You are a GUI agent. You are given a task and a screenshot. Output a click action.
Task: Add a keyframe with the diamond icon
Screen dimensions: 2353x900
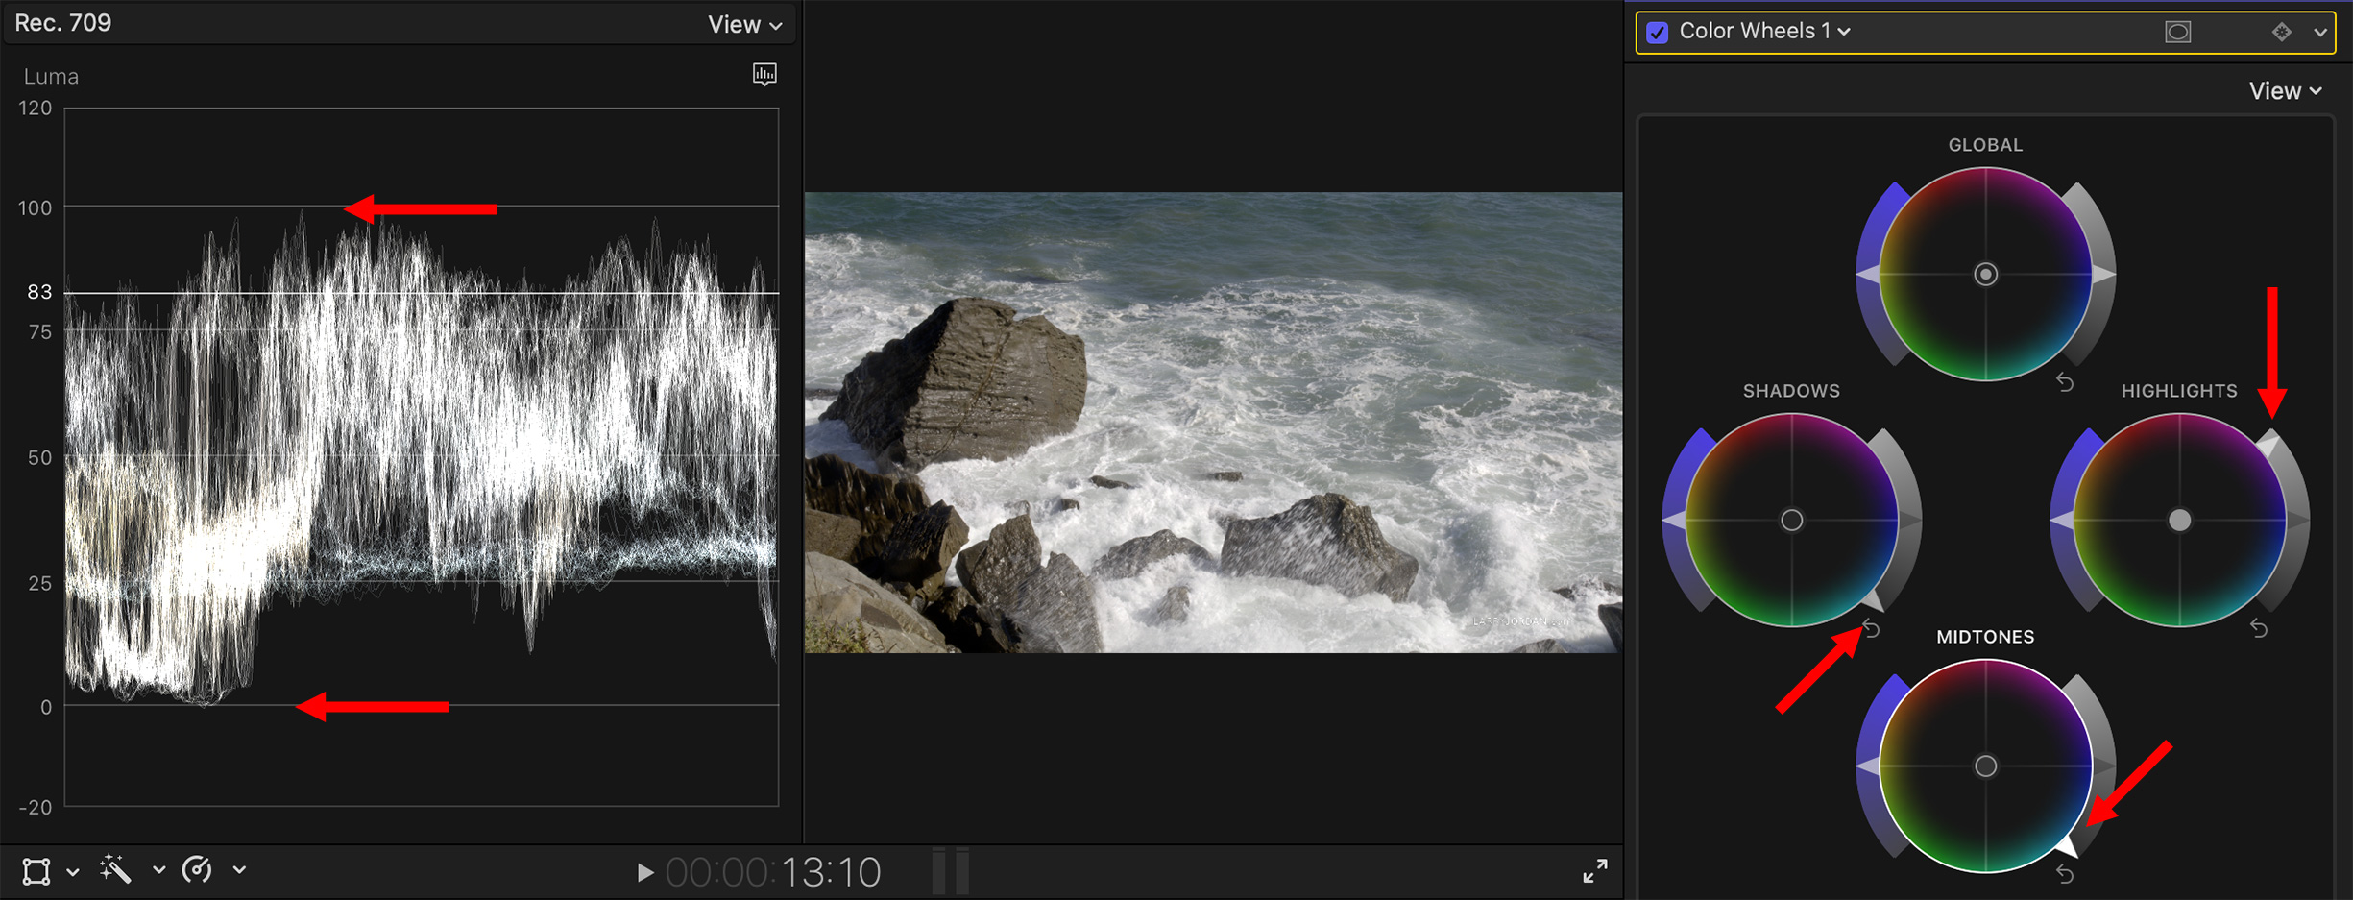point(2282,32)
